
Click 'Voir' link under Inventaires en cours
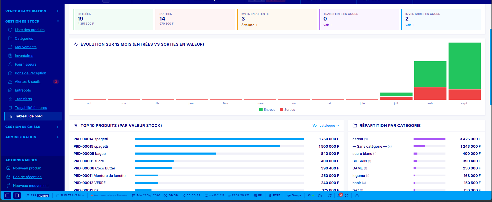[410, 25]
